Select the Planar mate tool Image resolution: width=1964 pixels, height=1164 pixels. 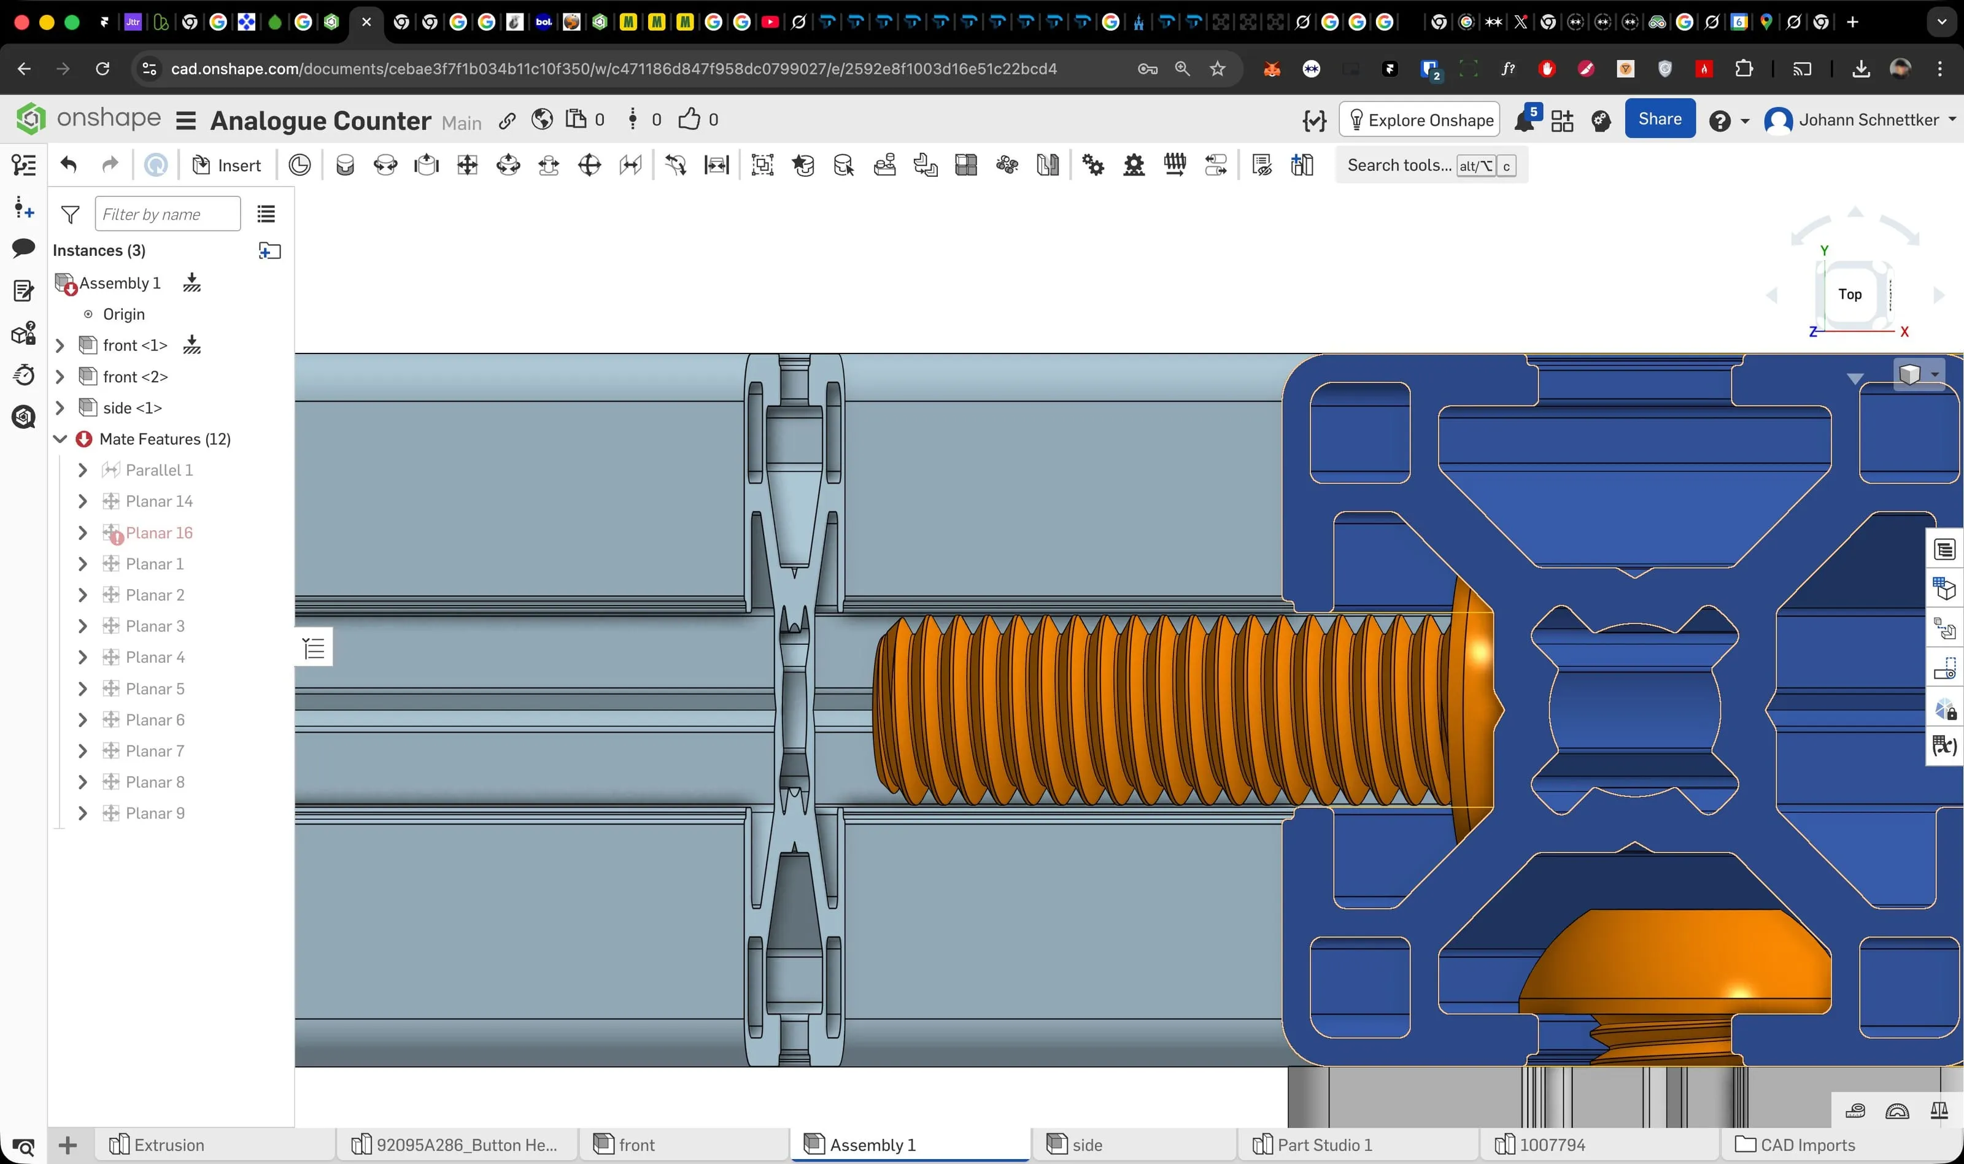click(x=468, y=166)
